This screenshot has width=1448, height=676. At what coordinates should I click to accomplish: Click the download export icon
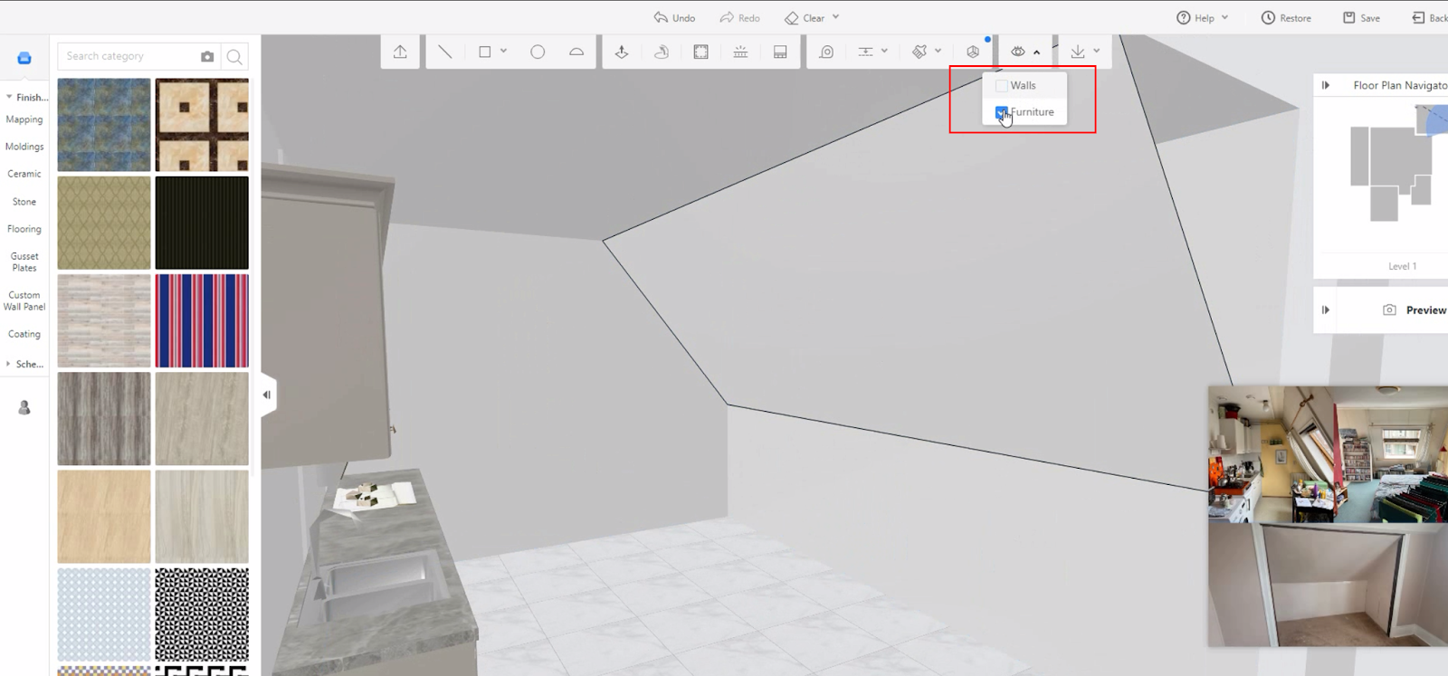[x=1078, y=52]
